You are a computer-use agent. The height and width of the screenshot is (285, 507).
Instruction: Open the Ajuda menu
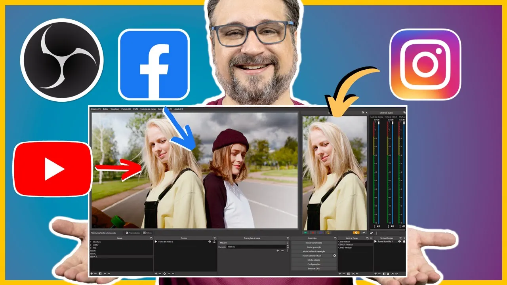(x=179, y=109)
